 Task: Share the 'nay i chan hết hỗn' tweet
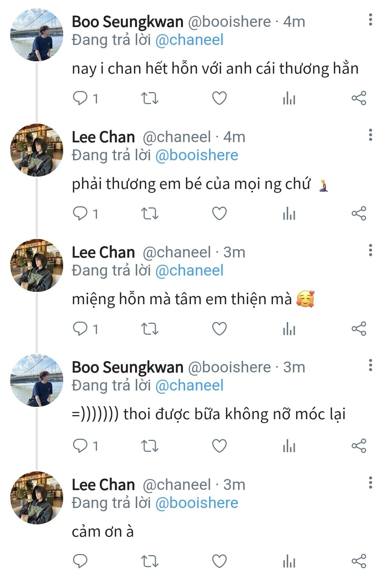point(359,98)
